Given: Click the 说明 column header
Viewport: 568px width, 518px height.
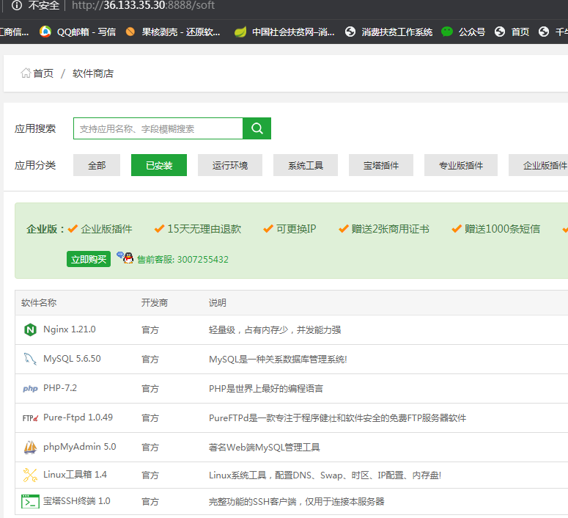Looking at the screenshot, I should pos(218,302).
